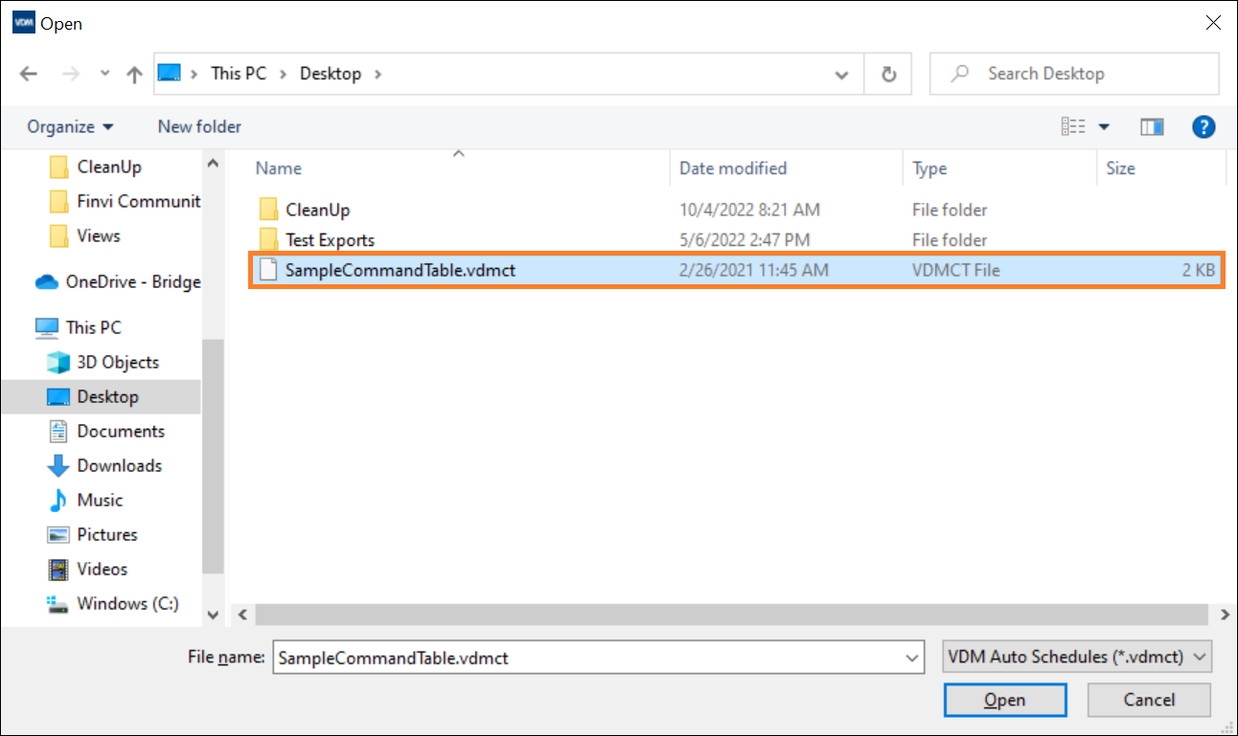
Task: Change your view icon button
Action: (x=1073, y=126)
